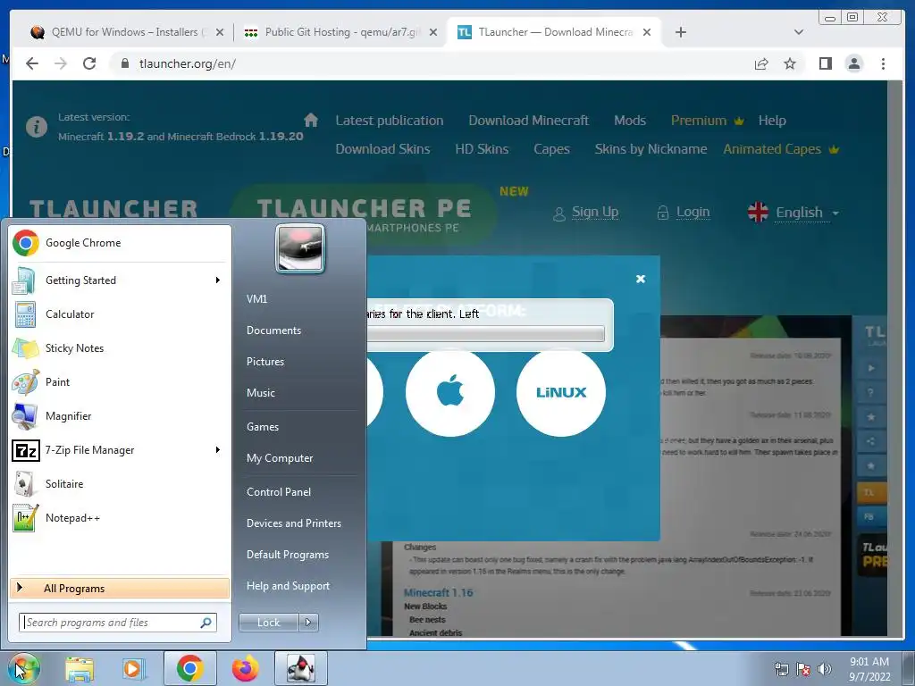915x686 pixels.
Task: Open English language dropdown
Action: [793, 213]
